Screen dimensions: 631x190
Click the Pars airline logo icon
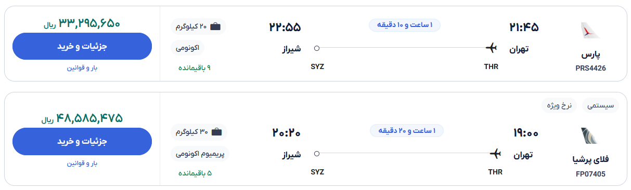(x=590, y=31)
